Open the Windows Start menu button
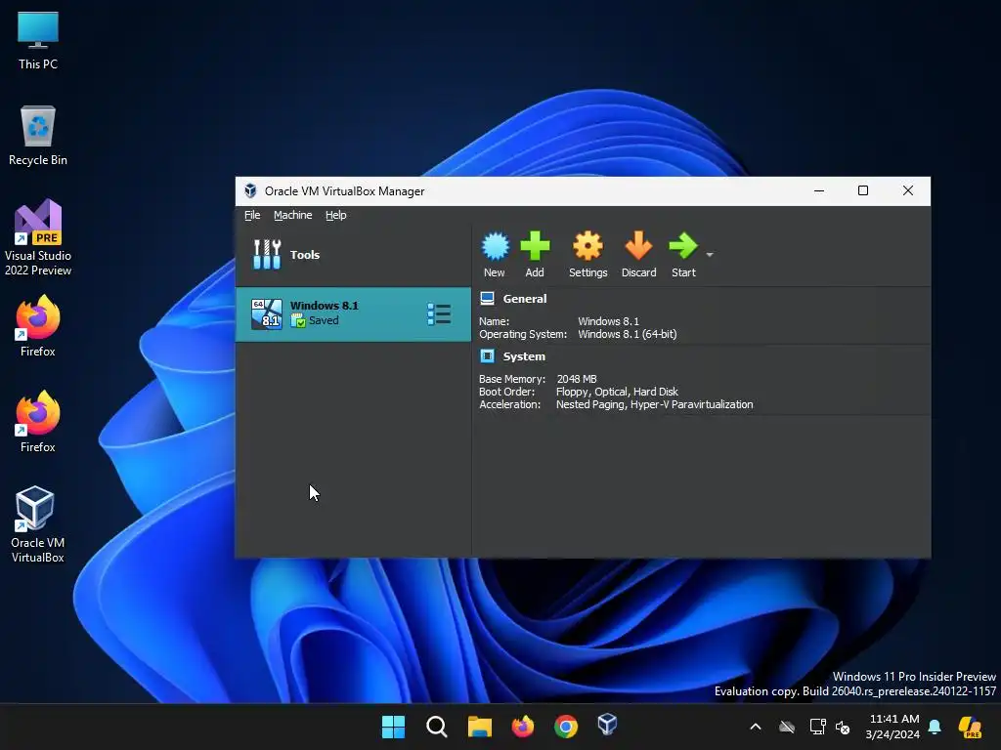The height and width of the screenshot is (750, 1001). pyautogui.click(x=393, y=727)
